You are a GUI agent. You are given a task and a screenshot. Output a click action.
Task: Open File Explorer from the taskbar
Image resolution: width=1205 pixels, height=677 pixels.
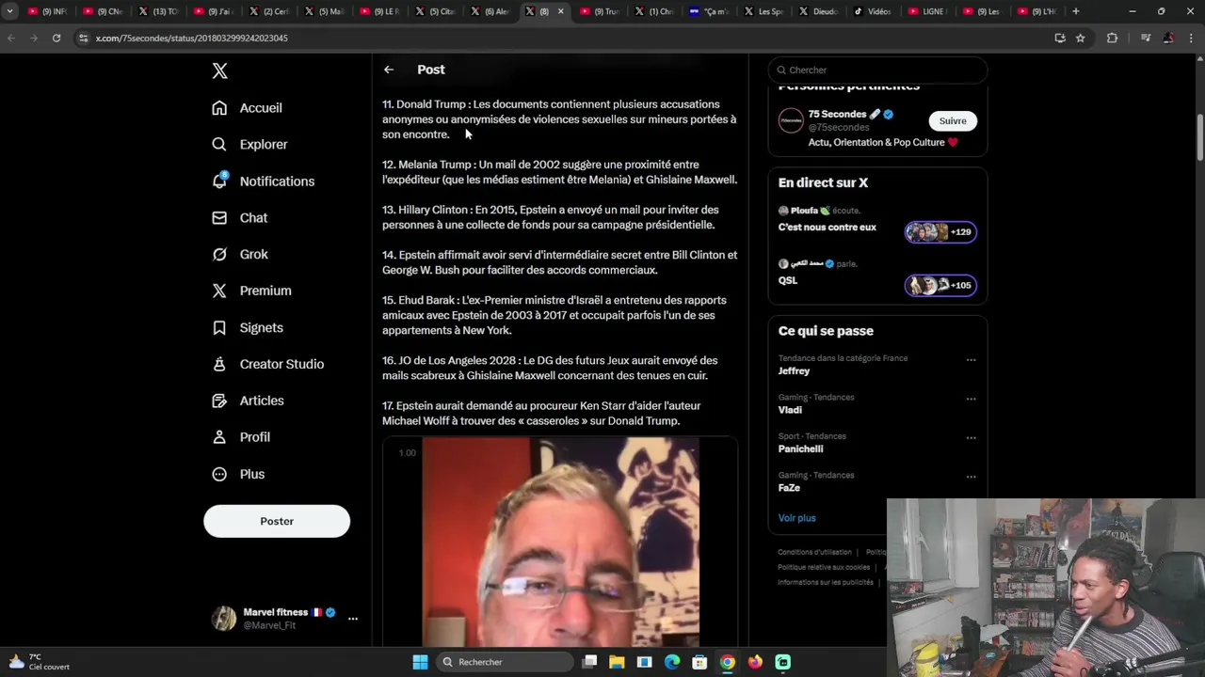click(x=617, y=662)
